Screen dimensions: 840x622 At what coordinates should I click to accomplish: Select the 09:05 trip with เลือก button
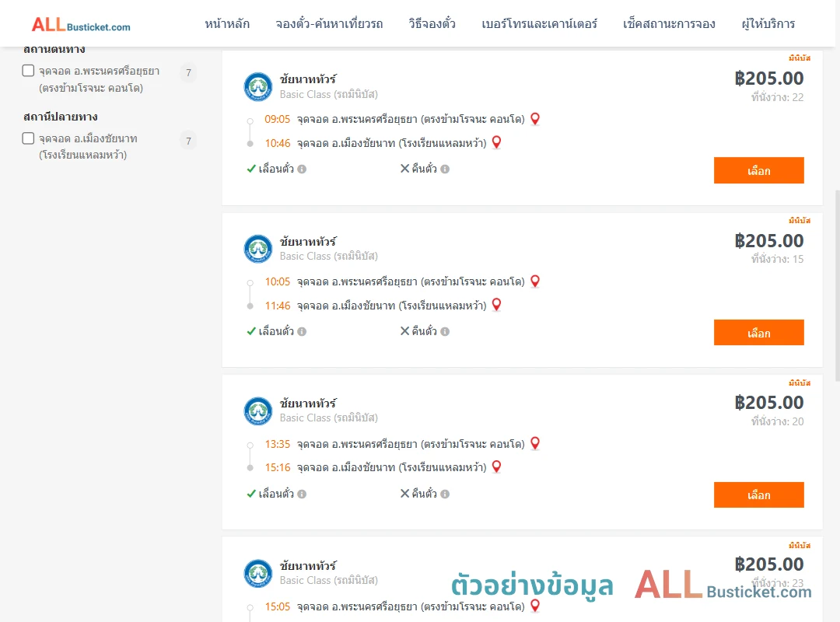tap(758, 170)
